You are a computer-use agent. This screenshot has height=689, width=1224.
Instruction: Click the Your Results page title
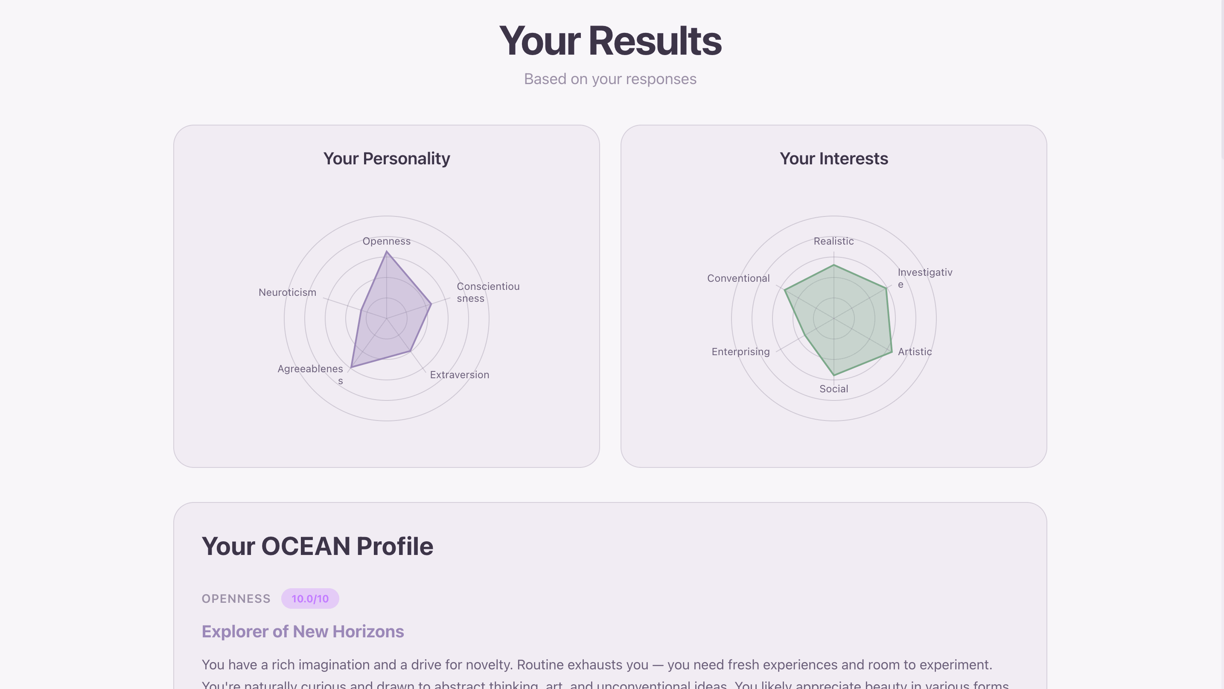(x=610, y=41)
